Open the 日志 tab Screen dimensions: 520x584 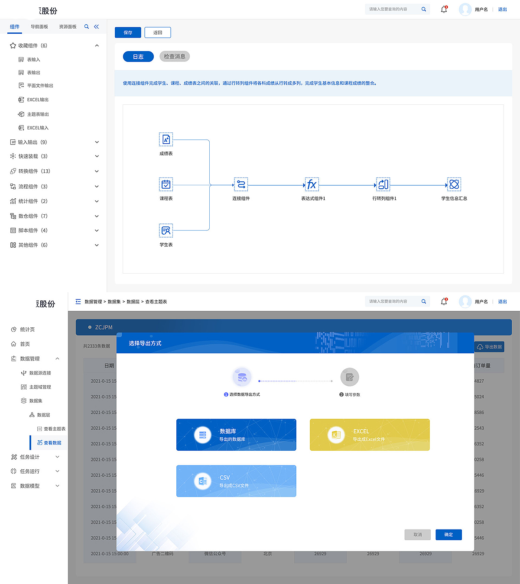138,57
